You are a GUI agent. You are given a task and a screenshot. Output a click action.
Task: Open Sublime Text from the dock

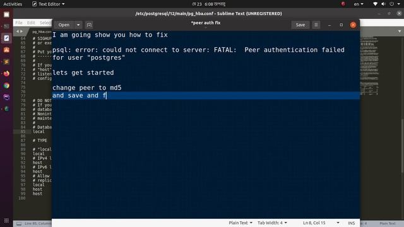tap(6, 62)
